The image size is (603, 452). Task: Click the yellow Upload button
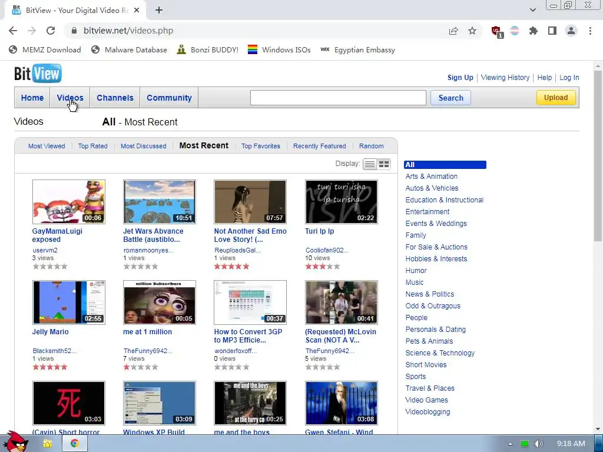point(556,98)
